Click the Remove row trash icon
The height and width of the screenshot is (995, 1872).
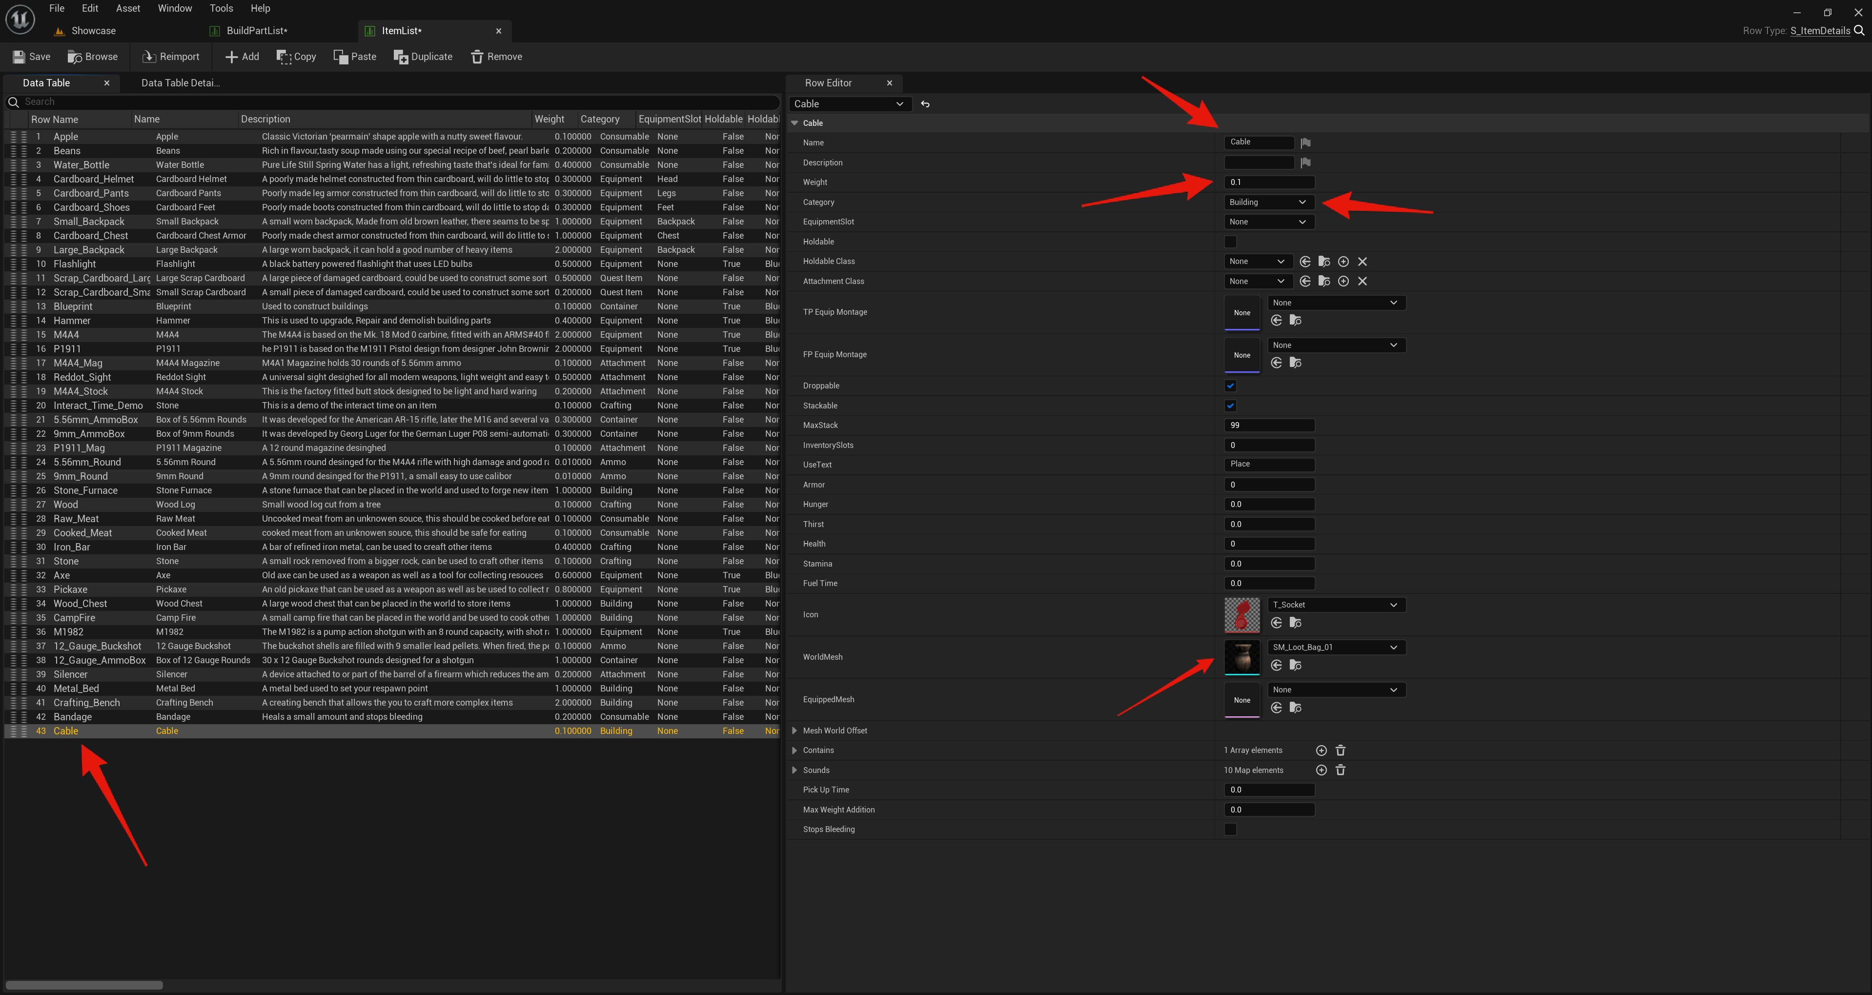477,57
